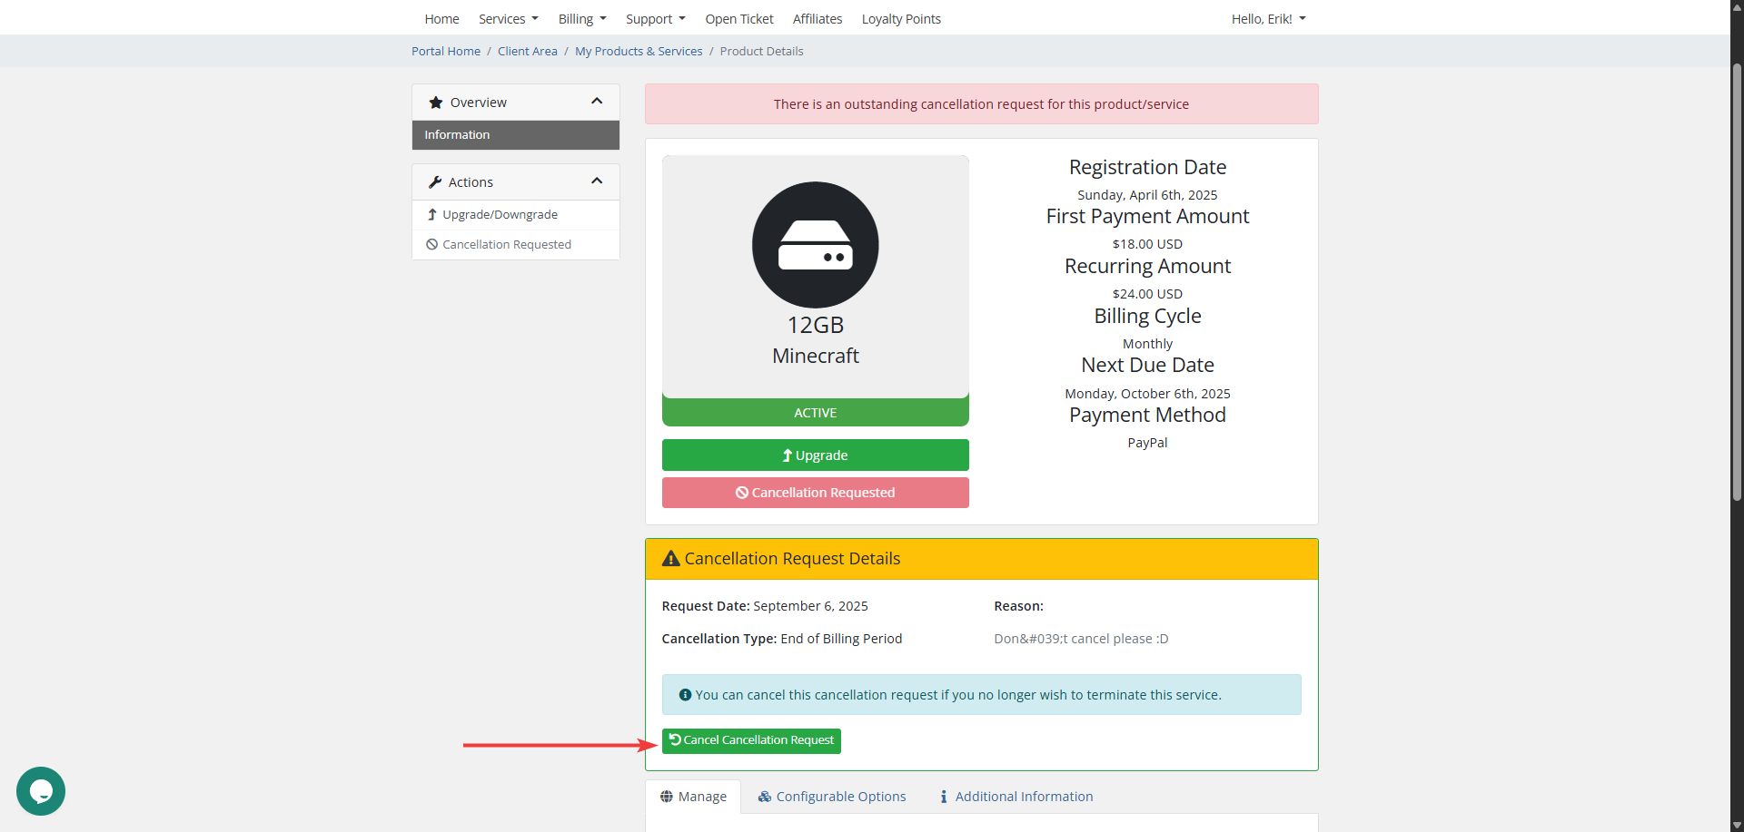
Task: Click the green Upgrade button
Action: point(815,455)
